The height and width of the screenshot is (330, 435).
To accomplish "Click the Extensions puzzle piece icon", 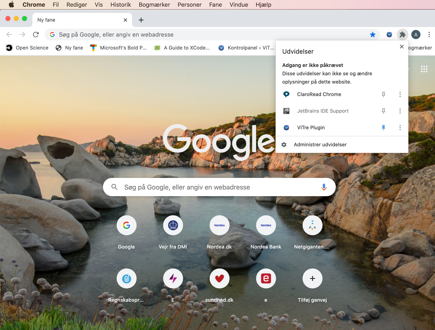I will [x=402, y=35].
